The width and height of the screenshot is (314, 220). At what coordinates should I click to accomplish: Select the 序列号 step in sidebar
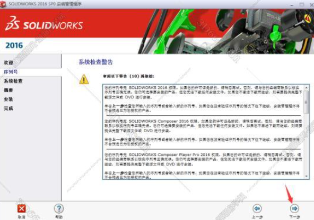click(11, 72)
